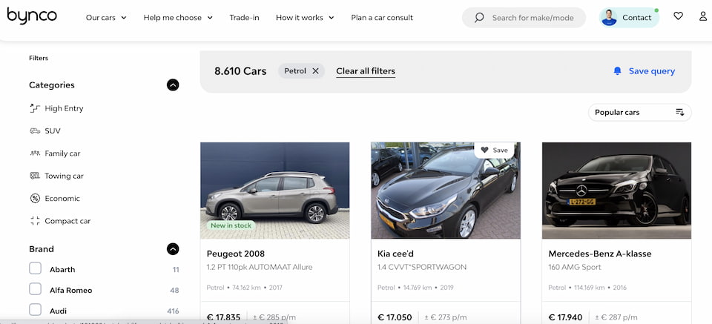This screenshot has height=324, width=712.
Task: Open the Popular cars sort dropdown
Action: [x=639, y=113]
